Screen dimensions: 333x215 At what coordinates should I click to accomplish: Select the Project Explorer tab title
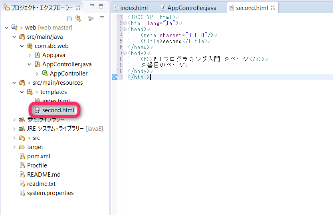click(x=42, y=8)
